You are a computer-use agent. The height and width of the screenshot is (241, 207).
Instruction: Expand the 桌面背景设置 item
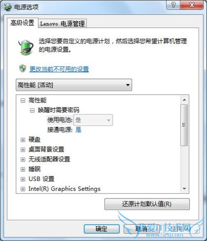point(23,150)
